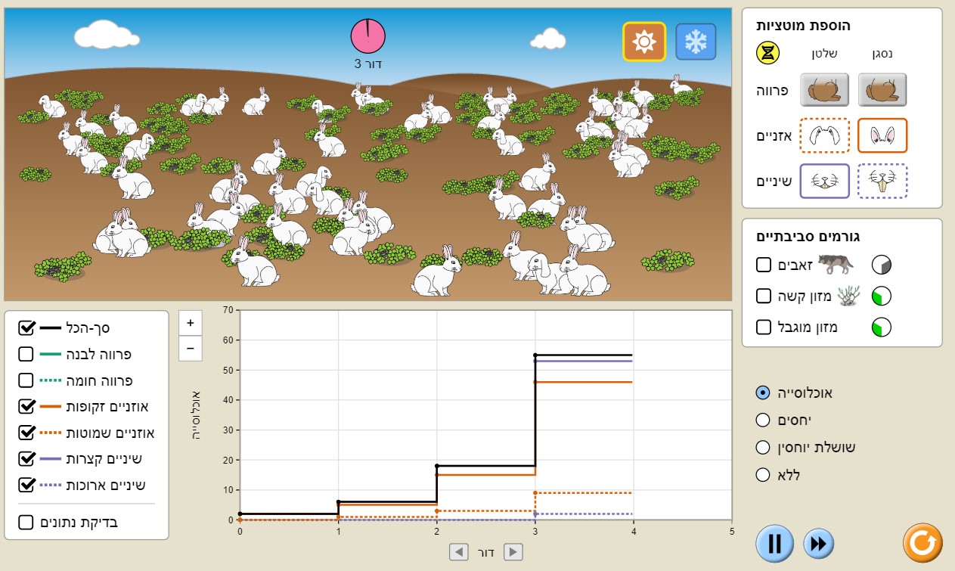Select the proportions (יחסים) view

click(x=763, y=420)
